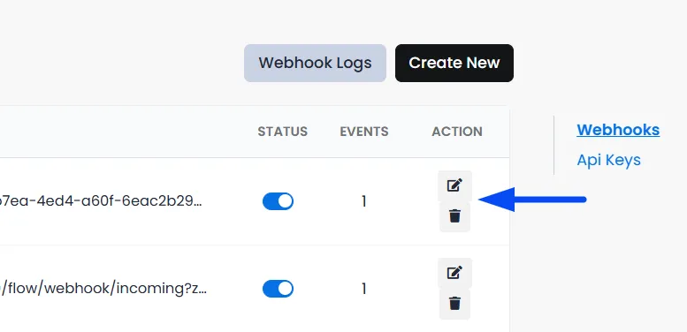This screenshot has height=332, width=687.
Task: Click the EVENTS column header
Action: 364,132
